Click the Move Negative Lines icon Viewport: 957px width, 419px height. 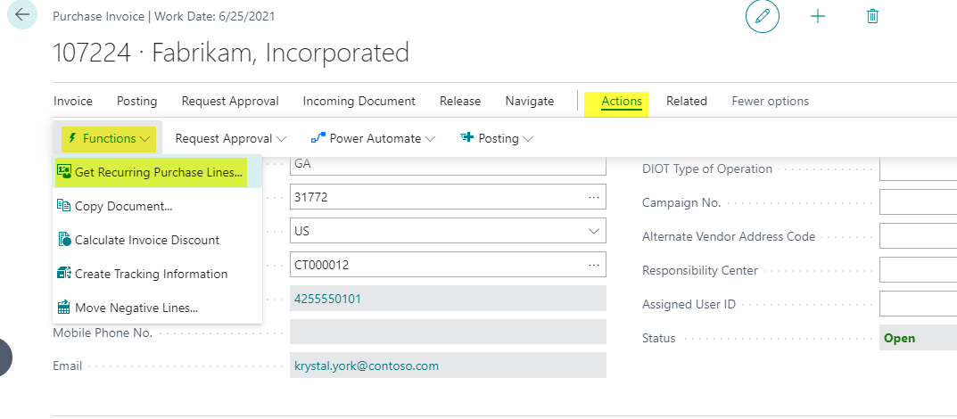point(64,308)
